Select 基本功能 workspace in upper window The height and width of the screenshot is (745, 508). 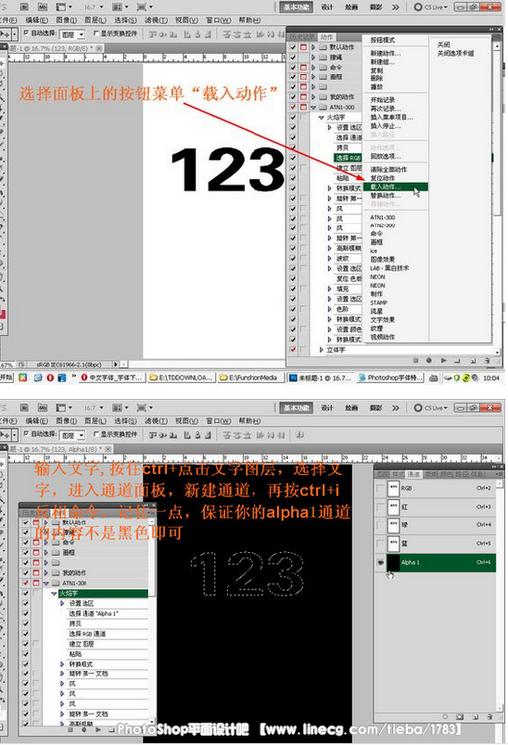[x=296, y=7]
